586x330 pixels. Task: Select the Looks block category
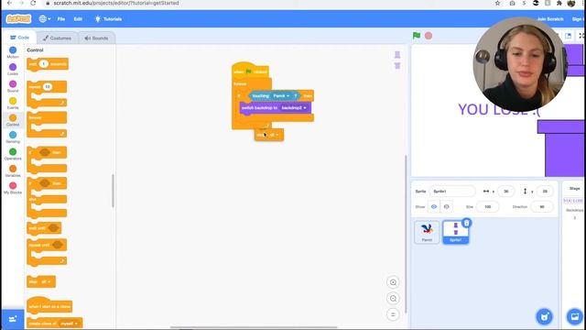(x=13, y=70)
